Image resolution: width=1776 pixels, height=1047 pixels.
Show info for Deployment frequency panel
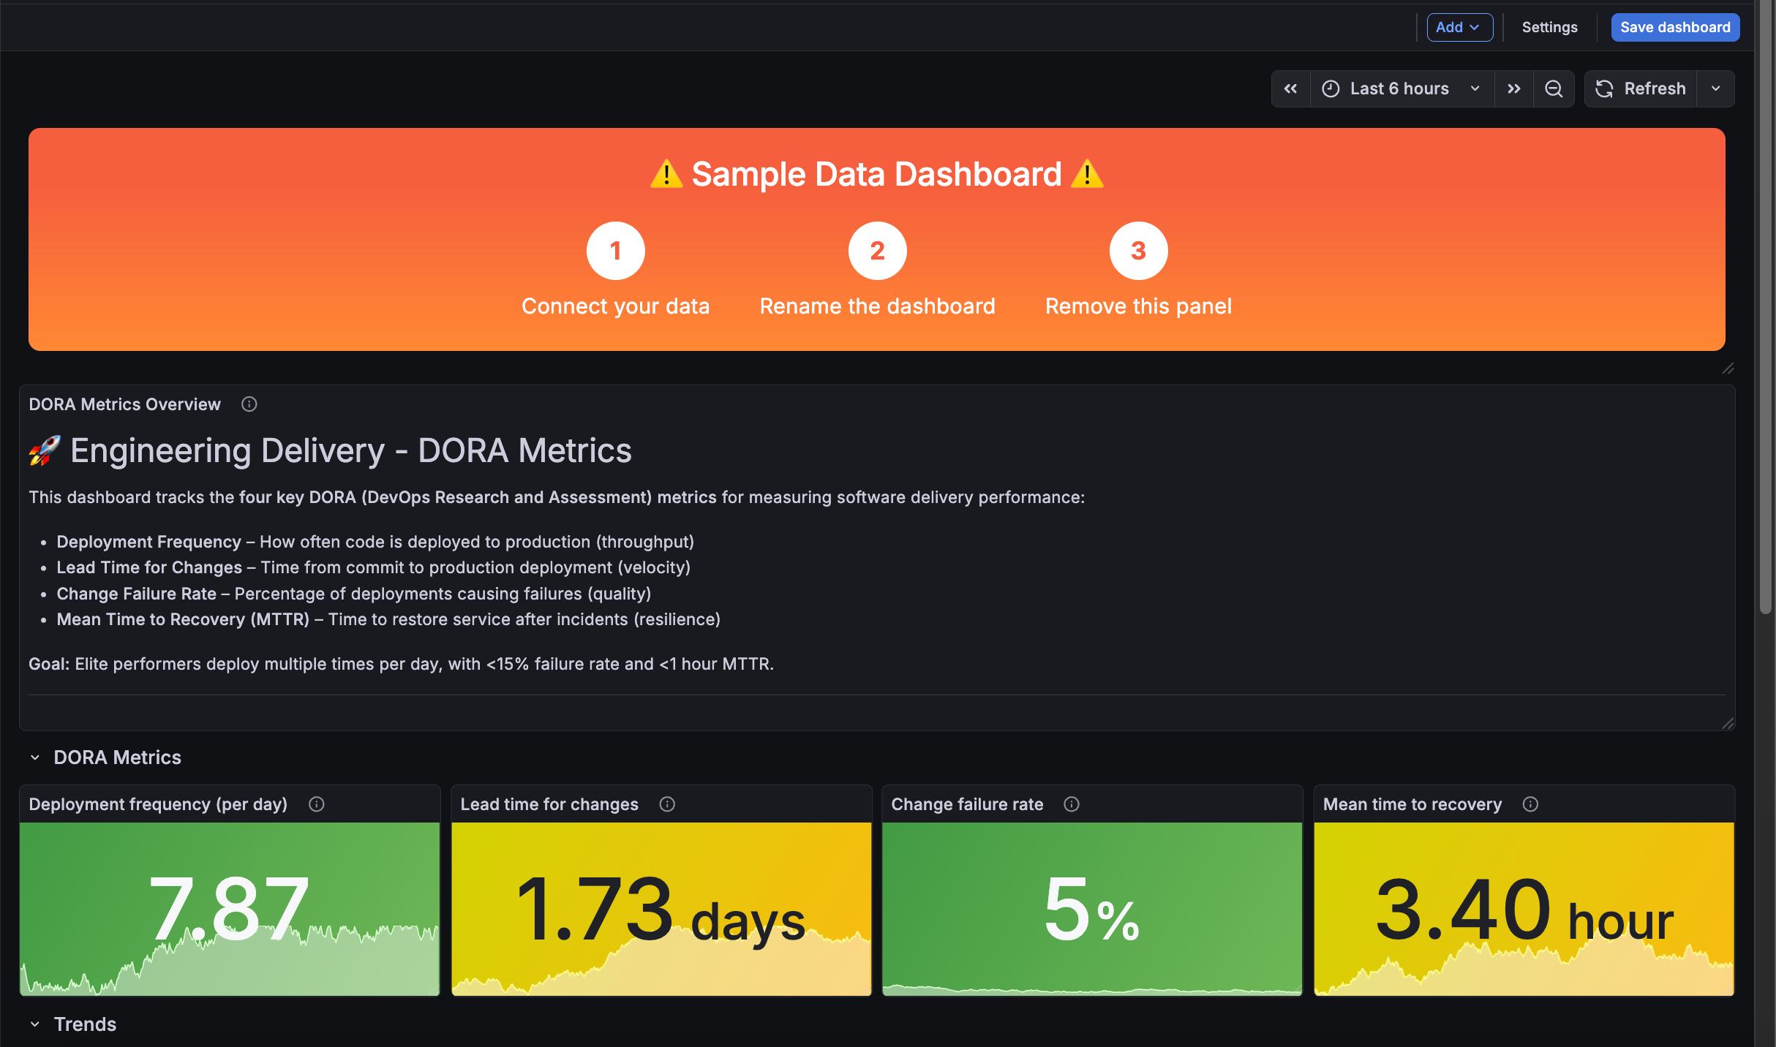click(x=316, y=804)
